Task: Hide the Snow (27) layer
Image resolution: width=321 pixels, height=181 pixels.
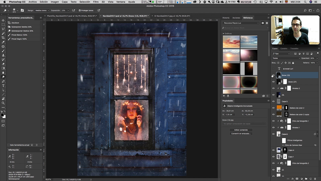Action: tap(273, 82)
